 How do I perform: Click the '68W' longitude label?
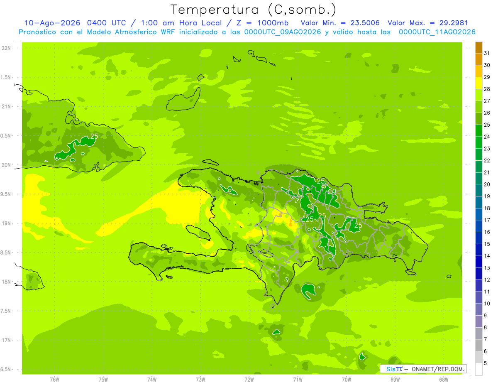(x=443, y=380)
